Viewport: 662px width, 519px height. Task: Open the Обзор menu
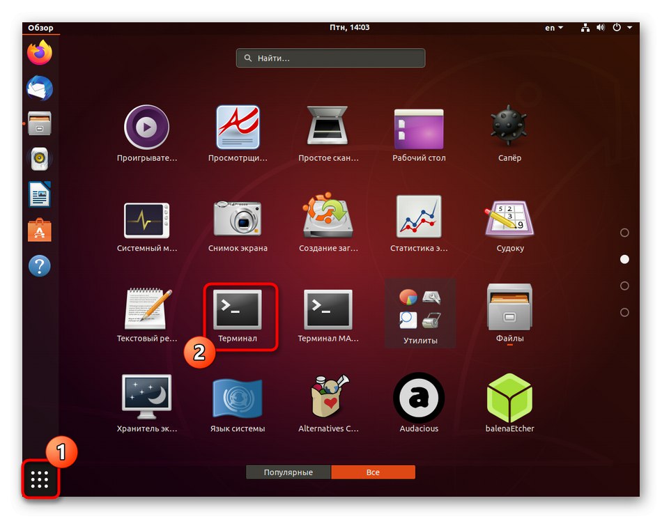[40, 27]
